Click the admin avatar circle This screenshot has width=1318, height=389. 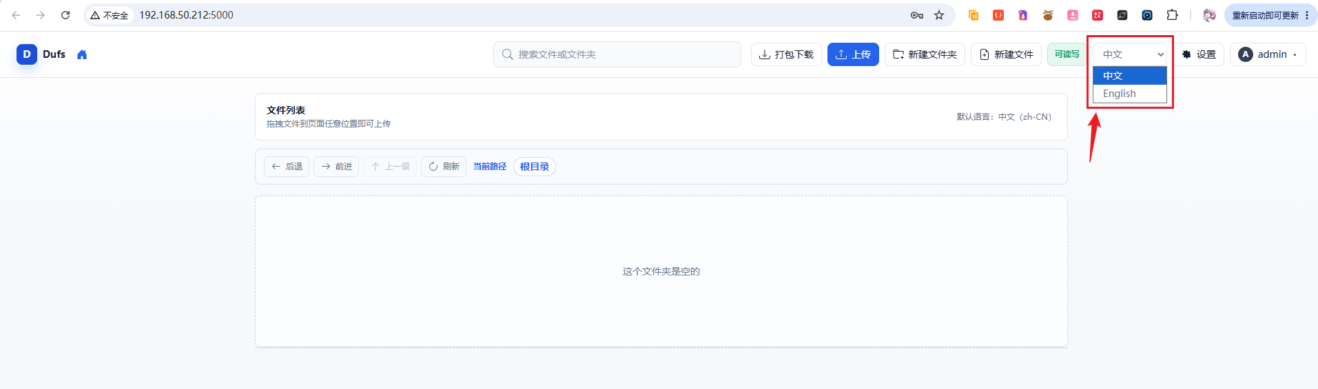1246,54
